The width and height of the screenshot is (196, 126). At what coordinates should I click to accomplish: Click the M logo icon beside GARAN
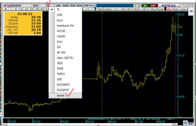[x=5, y=6]
